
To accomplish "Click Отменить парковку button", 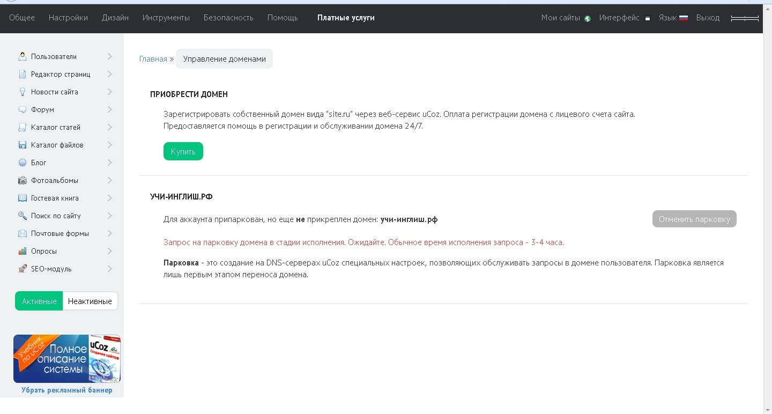I will pos(694,219).
